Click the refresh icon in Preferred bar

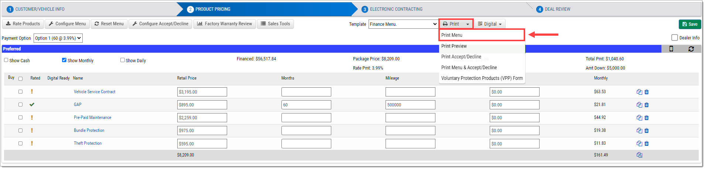pyautogui.click(x=691, y=49)
